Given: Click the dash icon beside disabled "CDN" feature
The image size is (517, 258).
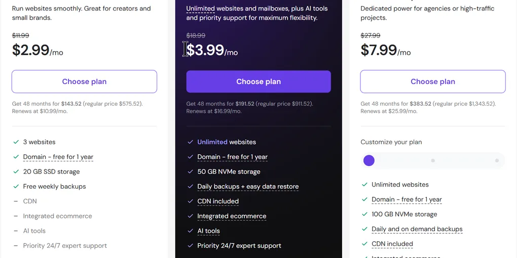Looking at the screenshot, I should click(16, 201).
